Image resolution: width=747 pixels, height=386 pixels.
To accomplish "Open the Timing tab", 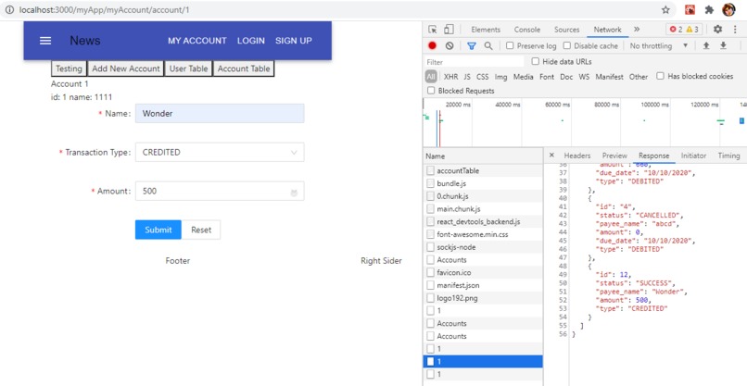I will 728,156.
